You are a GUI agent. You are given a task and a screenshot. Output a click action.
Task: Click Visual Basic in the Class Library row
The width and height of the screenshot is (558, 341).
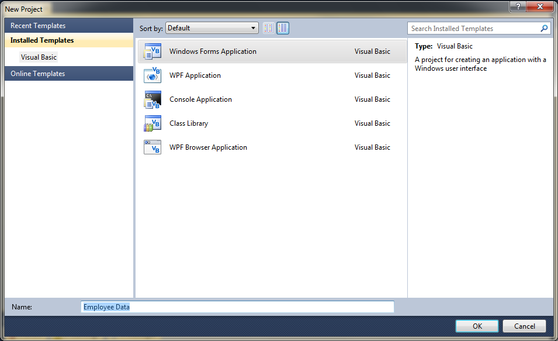372,123
